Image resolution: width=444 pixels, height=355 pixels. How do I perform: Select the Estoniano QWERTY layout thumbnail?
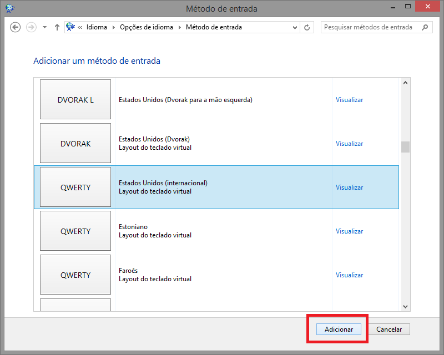point(75,231)
